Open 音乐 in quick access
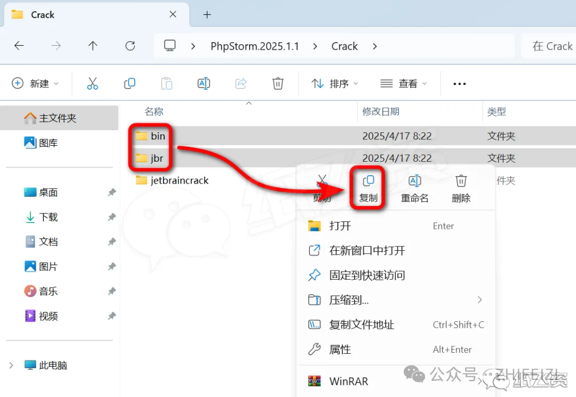 tap(48, 291)
